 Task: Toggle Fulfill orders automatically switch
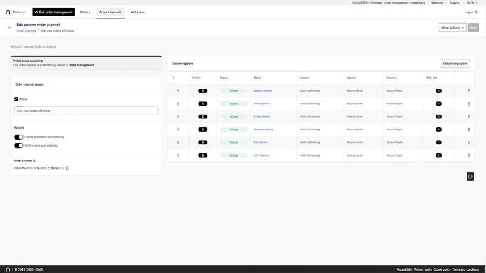pos(19,146)
